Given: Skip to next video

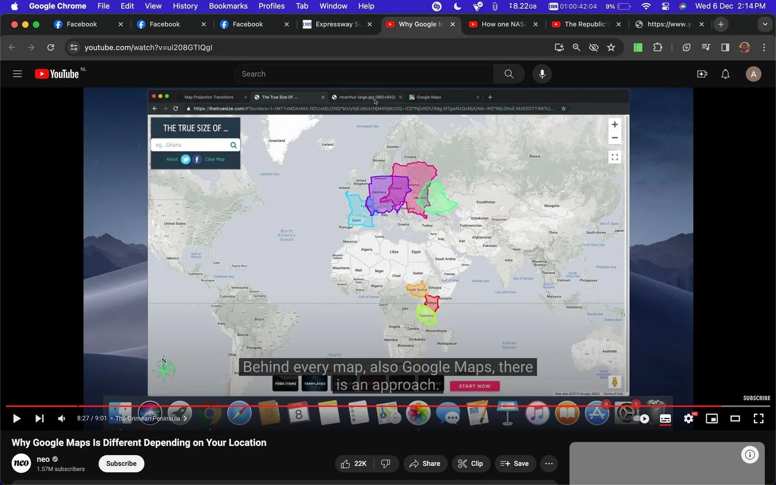Looking at the screenshot, I should click(x=39, y=418).
